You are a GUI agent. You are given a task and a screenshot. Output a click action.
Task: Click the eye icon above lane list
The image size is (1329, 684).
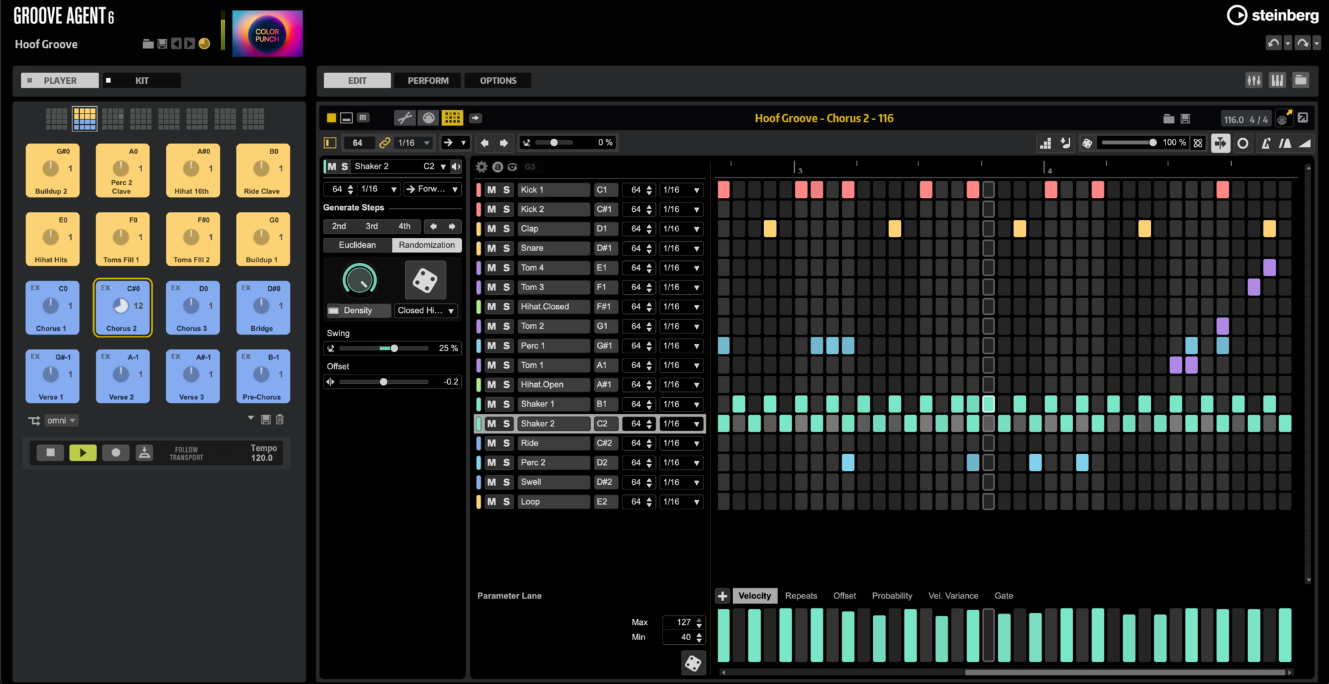[512, 167]
